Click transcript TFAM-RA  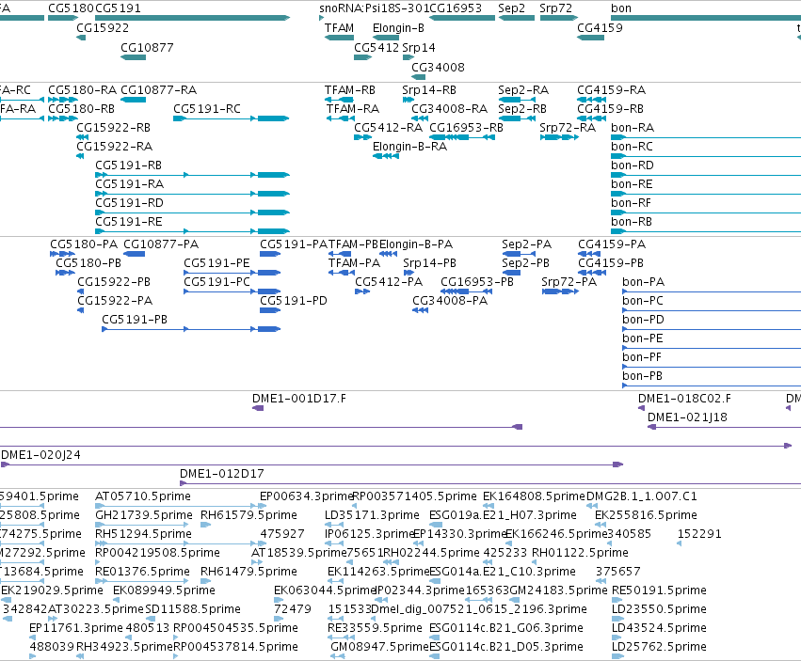341,118
